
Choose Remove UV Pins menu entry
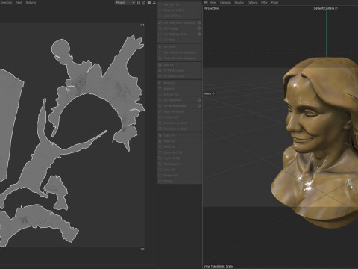[180, 10]
